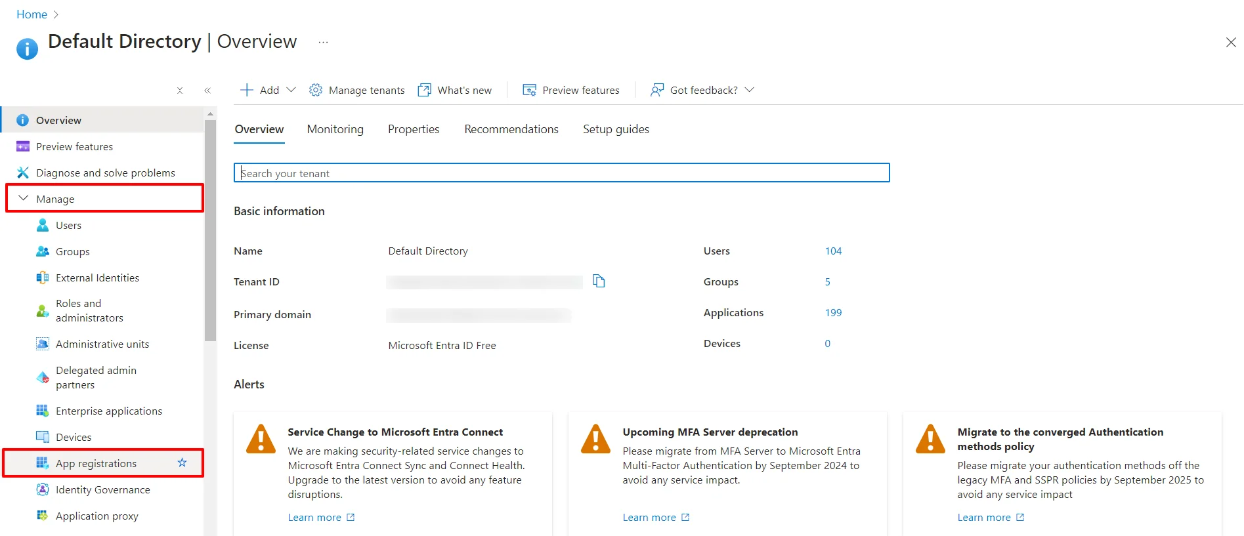Close the Default Directory blade
This screenshot has width=1244, height=536.
[x=1231, y=43]
